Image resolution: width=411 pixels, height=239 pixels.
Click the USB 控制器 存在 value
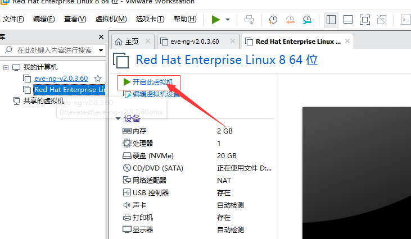[x=224, y=193]
